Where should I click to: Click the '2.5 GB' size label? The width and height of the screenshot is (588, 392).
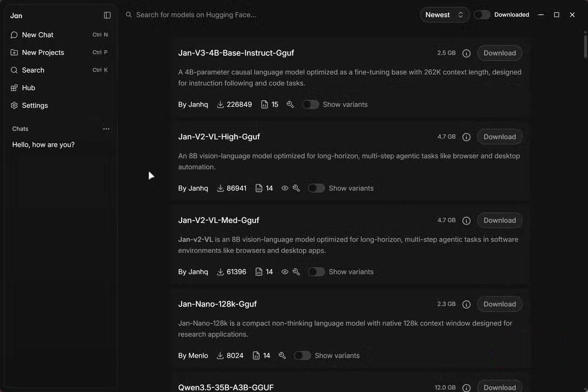tap(446, 53)
